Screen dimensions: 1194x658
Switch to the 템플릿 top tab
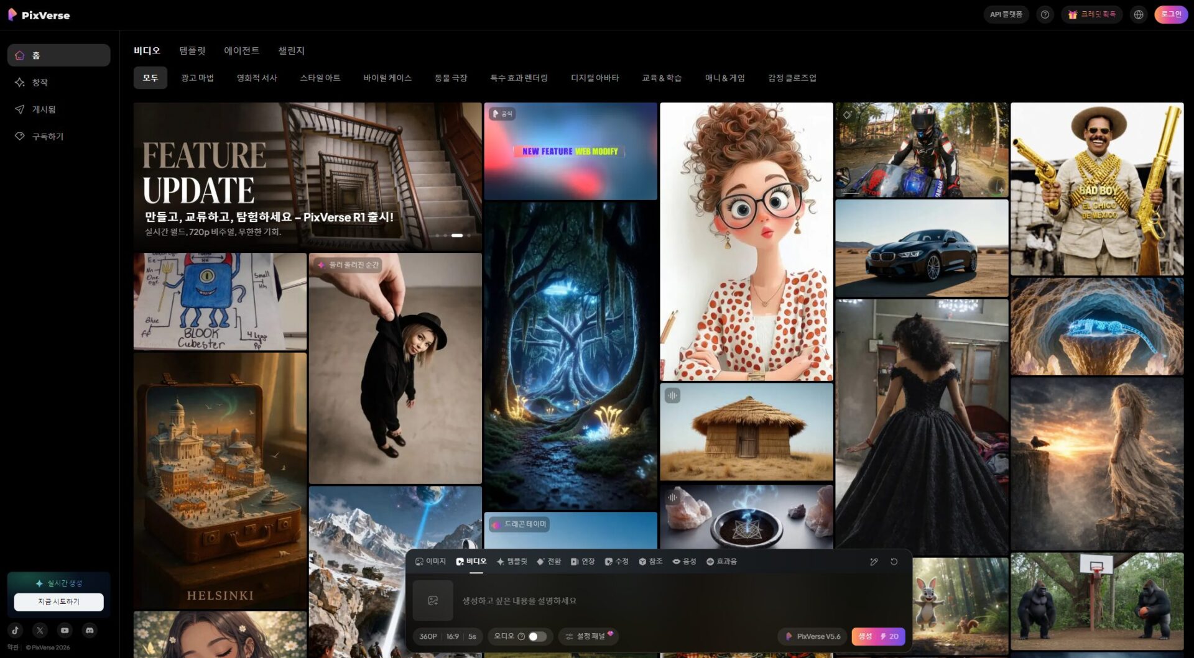(192, 51)
